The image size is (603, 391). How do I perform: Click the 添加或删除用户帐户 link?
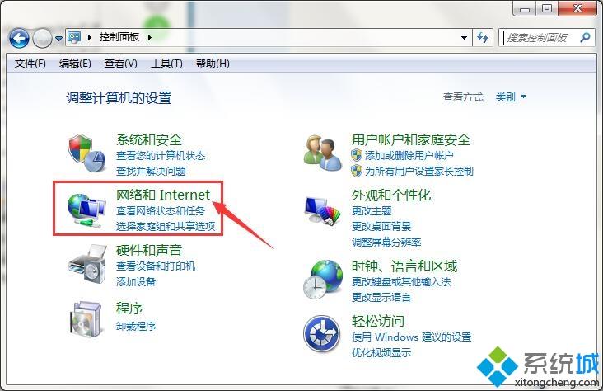[409, 156]
